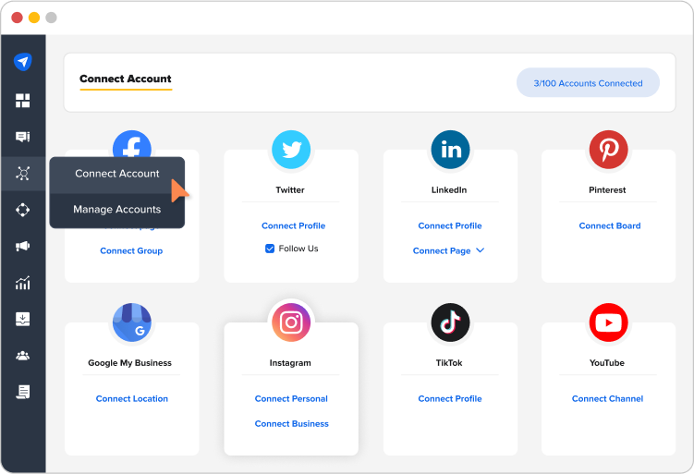Viewport: 694px width, 474px height.
Task: Click Connect Group under Facebook
Action: pyautogui.click(x=131, y=251)
